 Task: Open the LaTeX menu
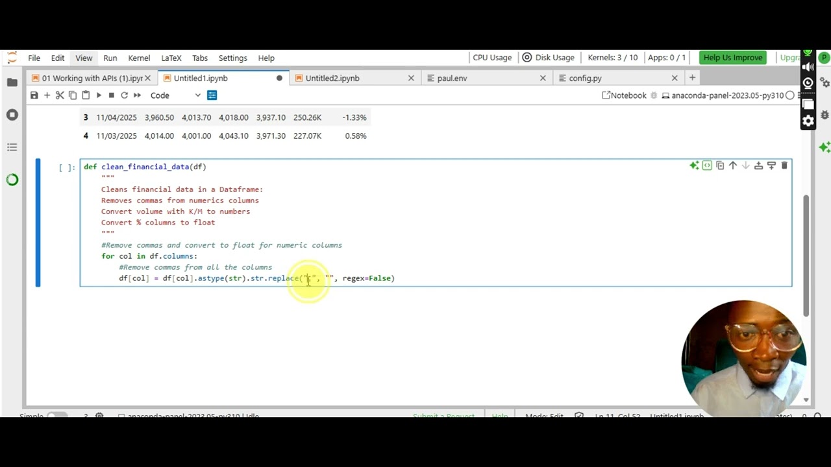coord(171,58)
